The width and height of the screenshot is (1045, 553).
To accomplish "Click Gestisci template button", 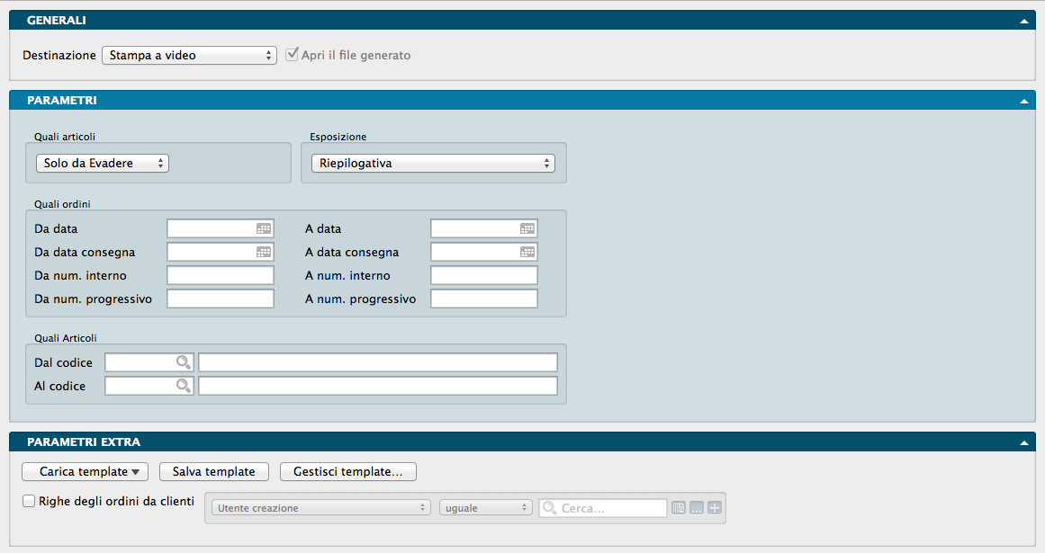I will pos(348,472).
